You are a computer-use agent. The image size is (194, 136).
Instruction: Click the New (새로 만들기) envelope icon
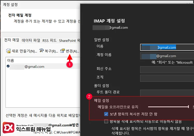coord(9,51)
